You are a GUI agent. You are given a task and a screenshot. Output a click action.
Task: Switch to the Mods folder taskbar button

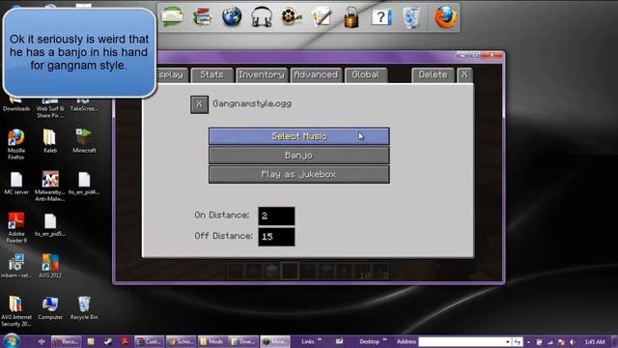click(x=212, y=341)
